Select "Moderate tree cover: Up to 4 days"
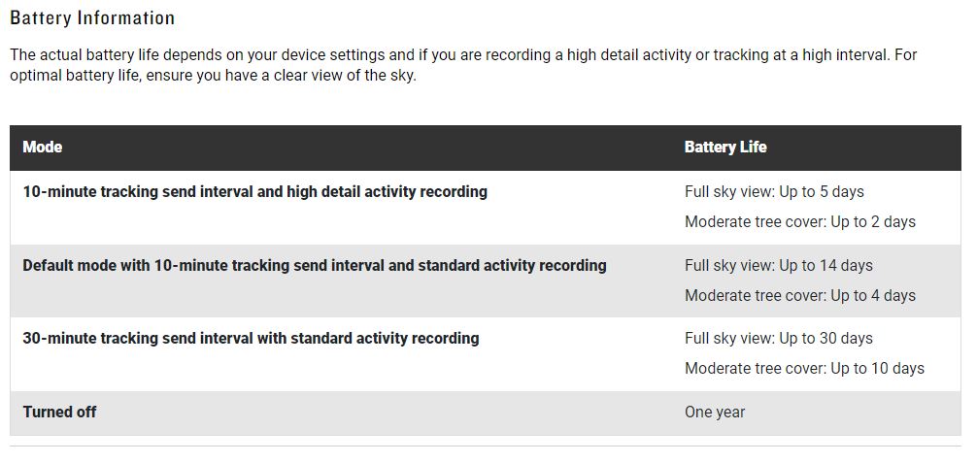 (x=799, y=296)
